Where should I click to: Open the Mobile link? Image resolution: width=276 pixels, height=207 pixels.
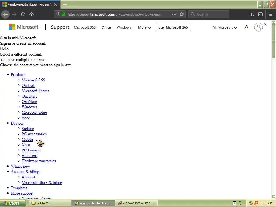27,139
